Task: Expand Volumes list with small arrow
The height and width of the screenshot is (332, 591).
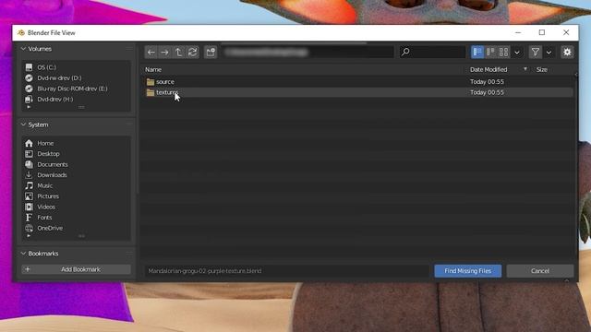Action: coord(29,107)
